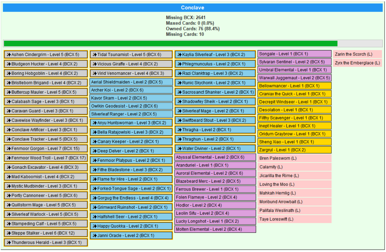Open the Aerial Shieldmaiden card
The image size is (386, 252).
coord(131,82)
